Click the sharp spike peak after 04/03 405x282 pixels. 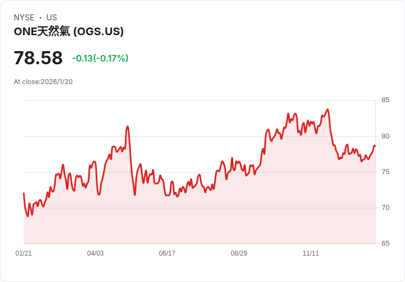click(x=128, y=126)
